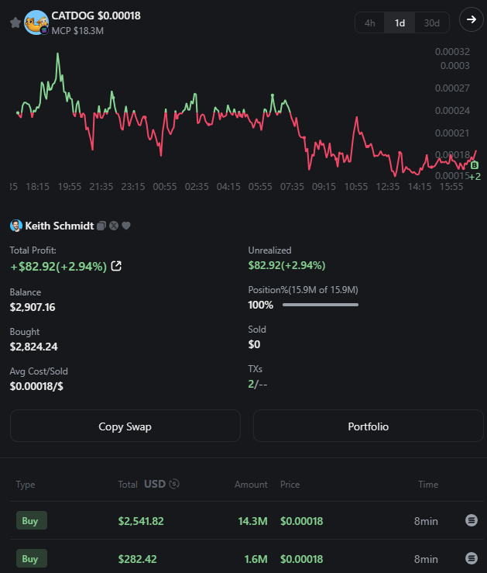Open details icon for $282.42 buy
This screenshot has width=487, height=573.
coord(472,558)
